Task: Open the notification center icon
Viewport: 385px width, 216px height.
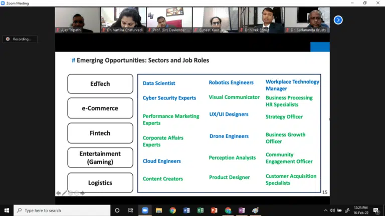Action: click(x=376, y=210)
